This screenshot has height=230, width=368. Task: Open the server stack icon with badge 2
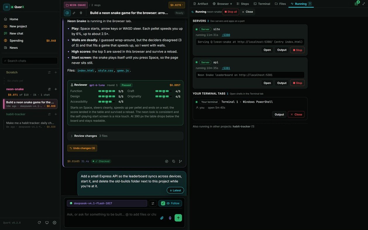coord(357,4)
